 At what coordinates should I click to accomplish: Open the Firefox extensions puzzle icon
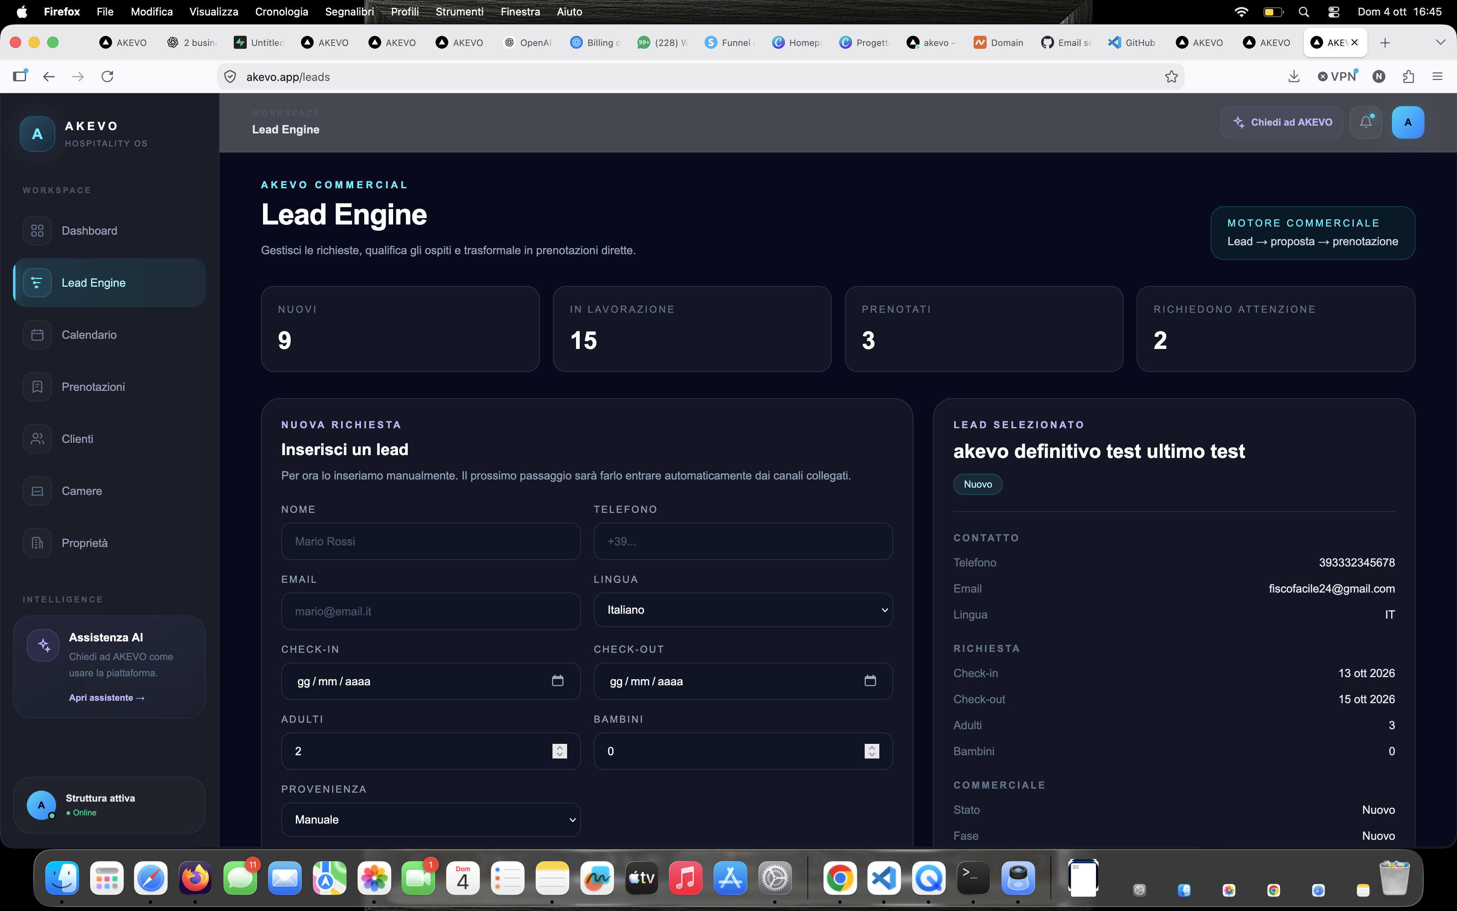pyautogui.click(x=1408, y=76)
